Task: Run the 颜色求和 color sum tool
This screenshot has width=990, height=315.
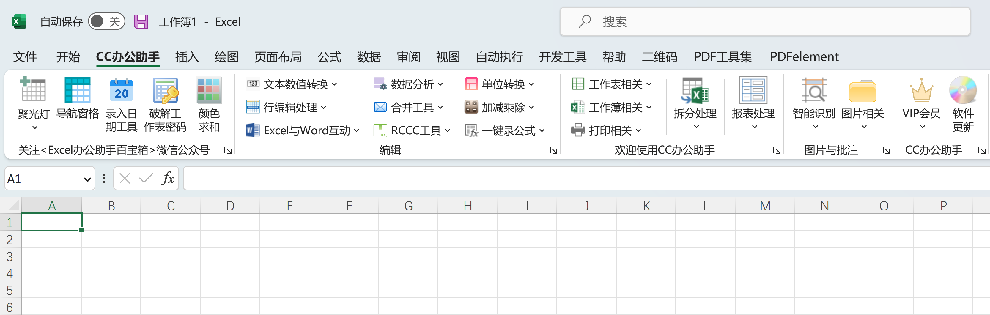Action: (x=209, y=105)
